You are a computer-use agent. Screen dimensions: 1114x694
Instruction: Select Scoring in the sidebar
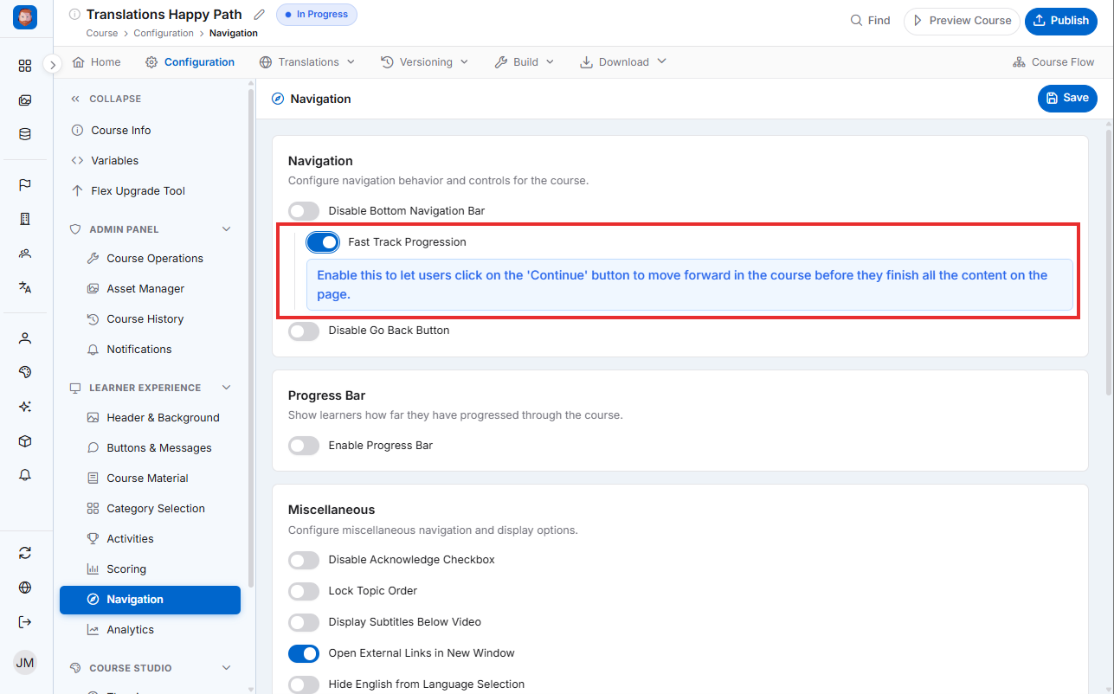pos(126,569)
